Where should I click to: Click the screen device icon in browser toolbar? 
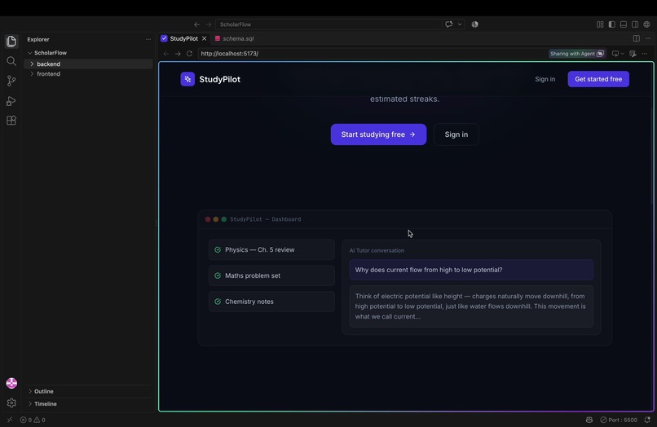click(x=615, y=54)
